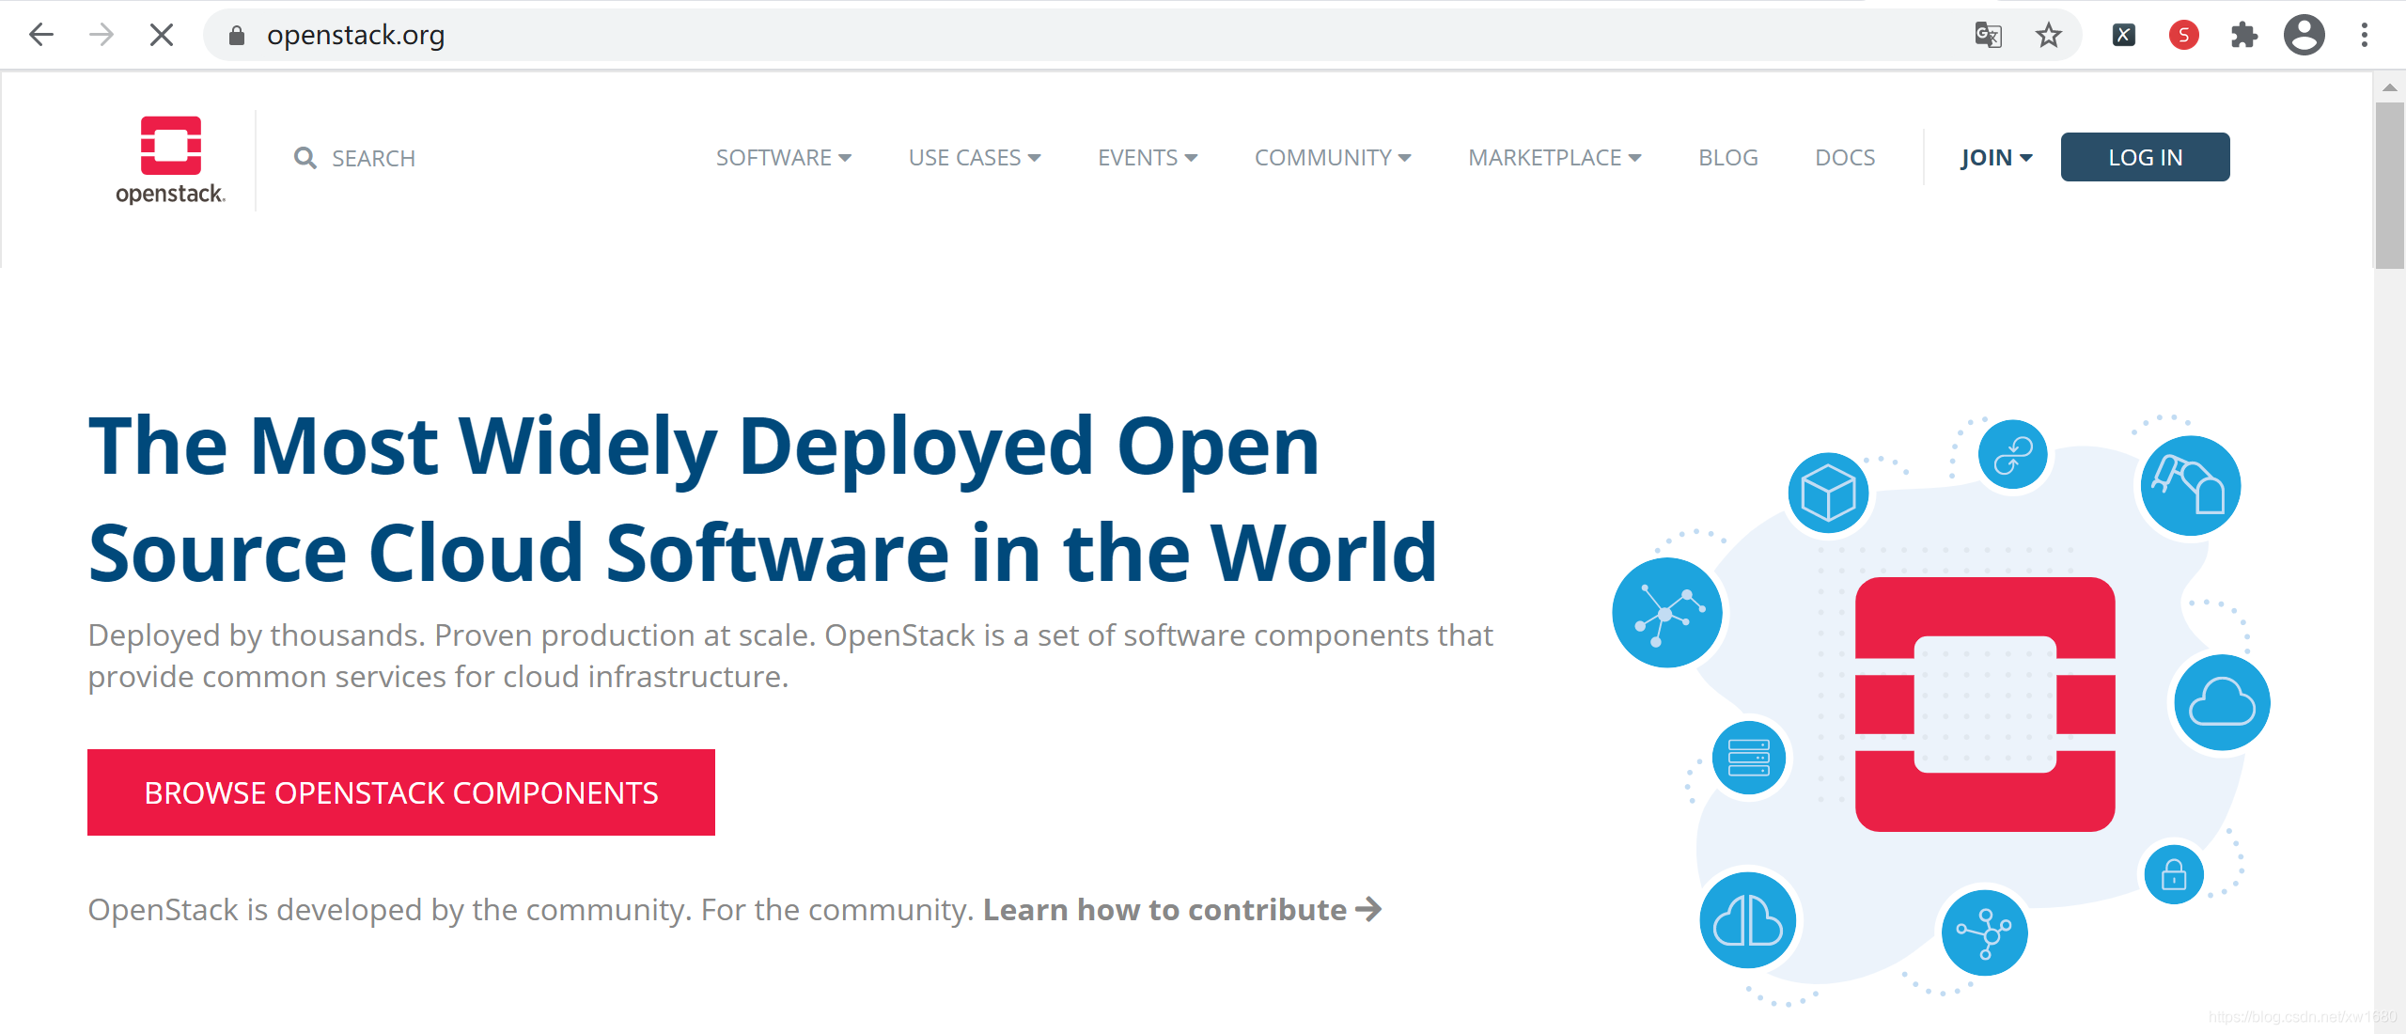The height and width of the screenshot is (1034, 2406).
Task: Click the network nodes circle icon
Action: point(1667,613)
